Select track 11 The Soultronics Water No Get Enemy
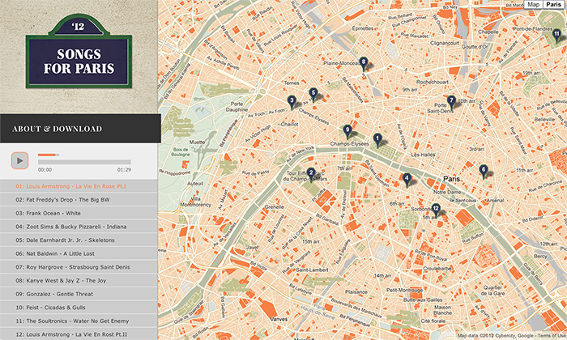Image resolution: width=567 pixels, height=340 pixels. [79, 321]
